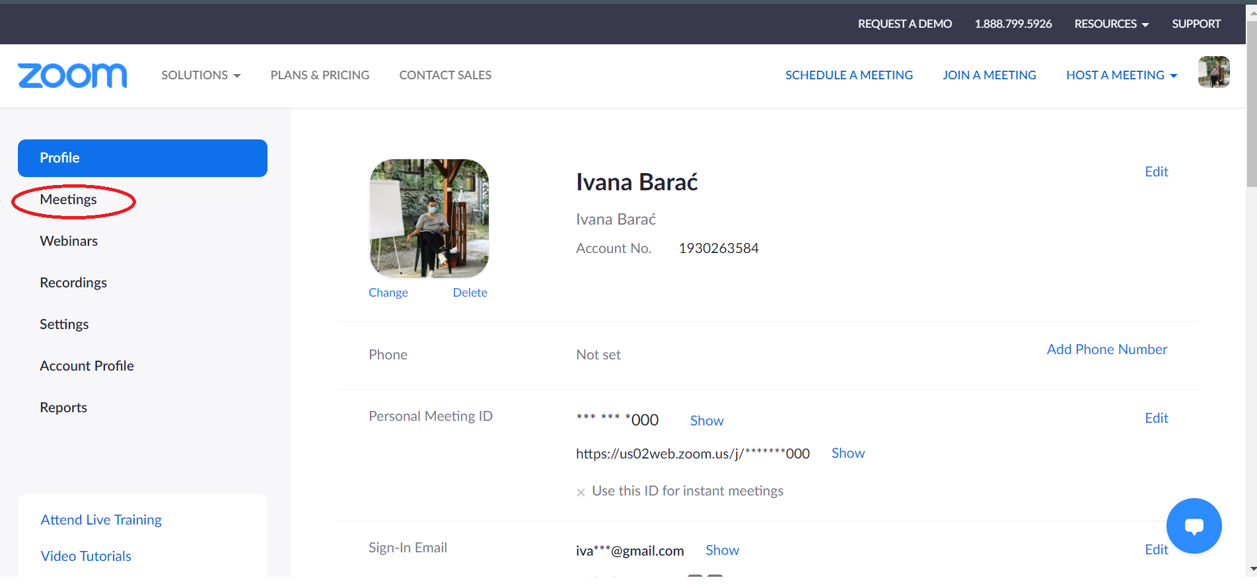Open Webinars in the sidebar
This screenshot has height=586, width=1257.
point(69,241)
